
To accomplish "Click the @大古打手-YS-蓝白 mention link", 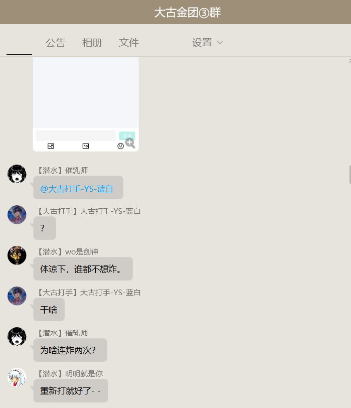I will tap(76, 189).
